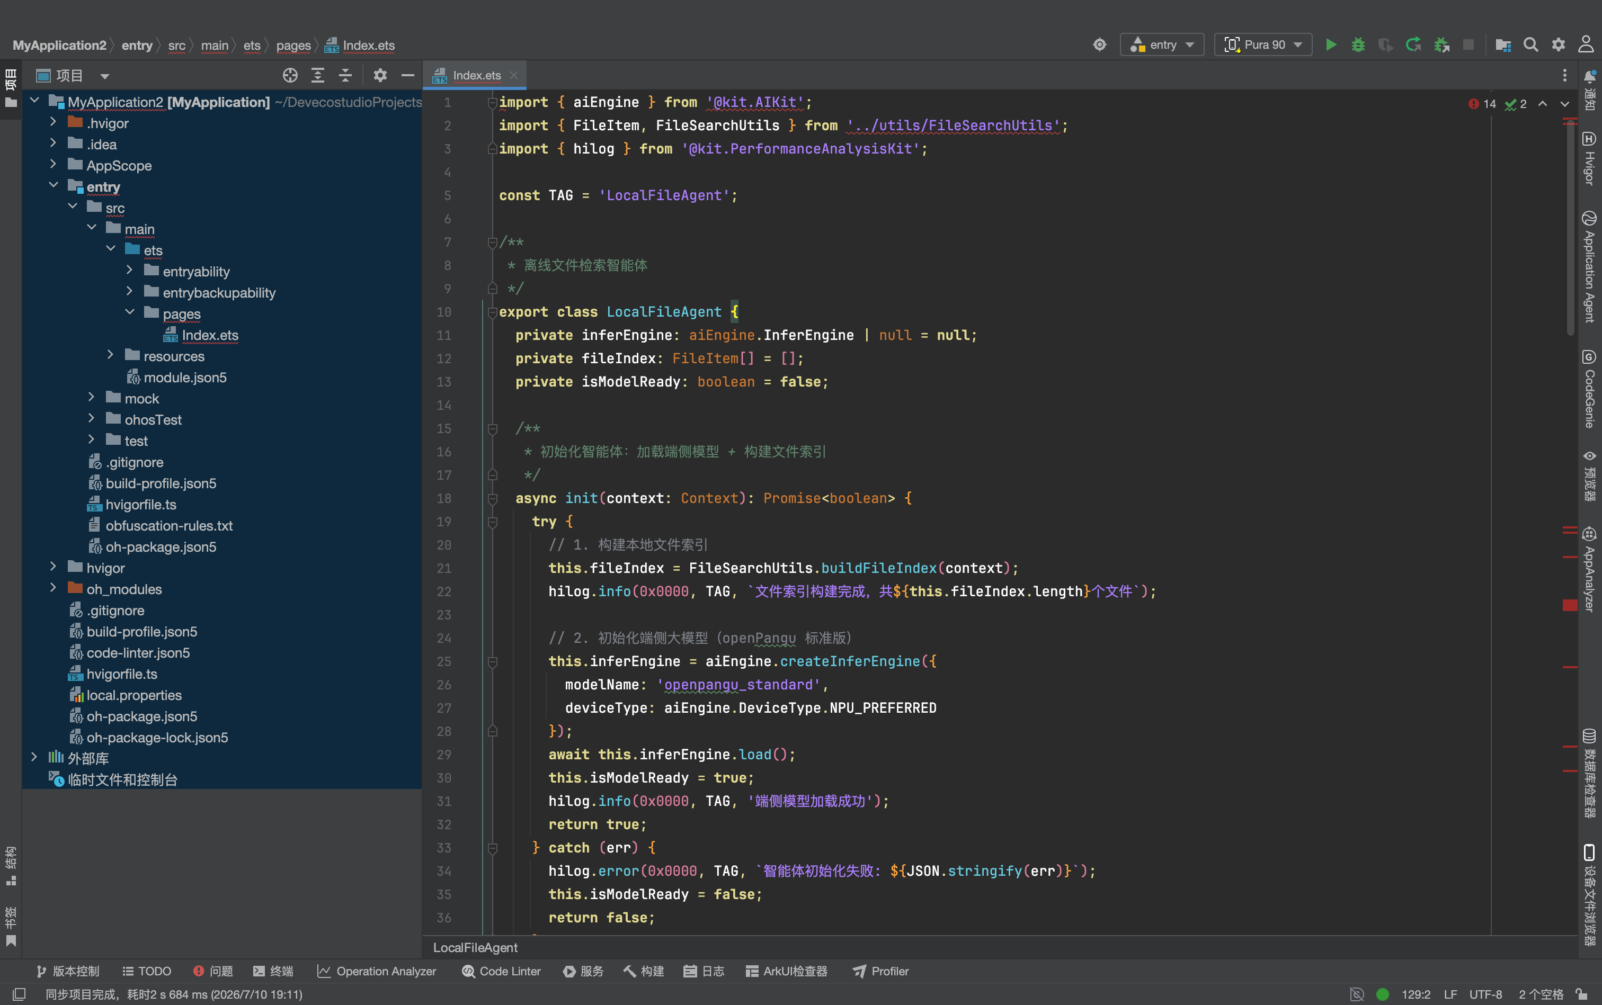Click the locate current file target icon

click(x=290, y=75)
